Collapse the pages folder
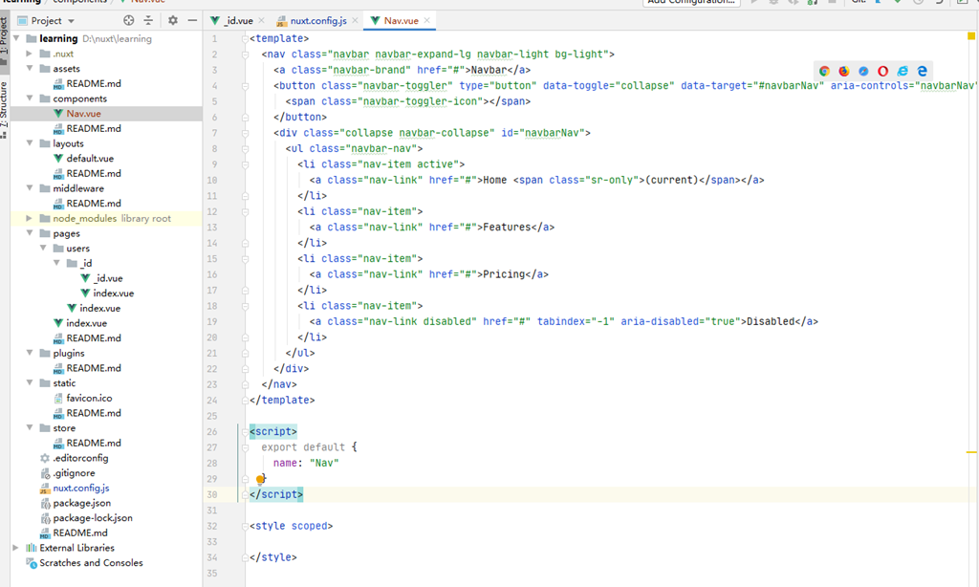This screenshot has height=587, width=979. (30, 233)
